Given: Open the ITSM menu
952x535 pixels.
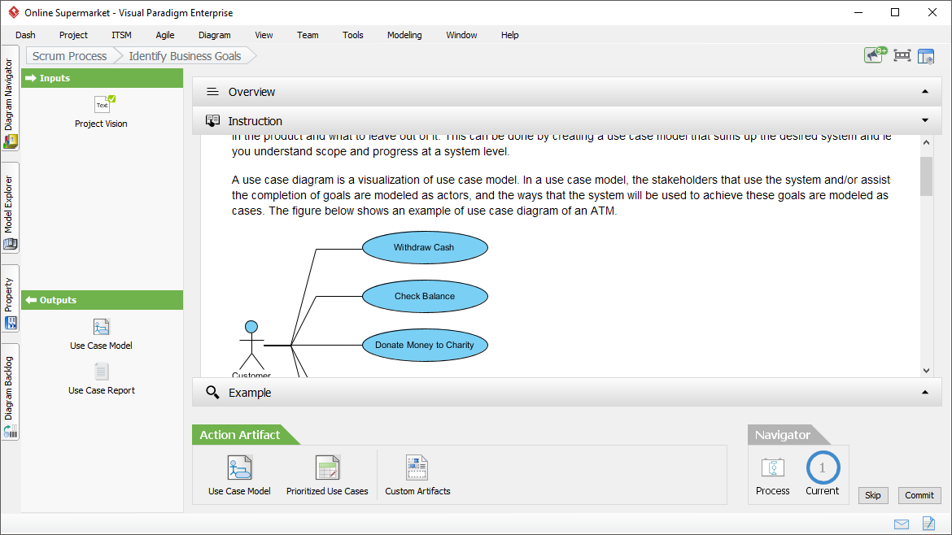Looking at the screenshot, I should [121, 35].
